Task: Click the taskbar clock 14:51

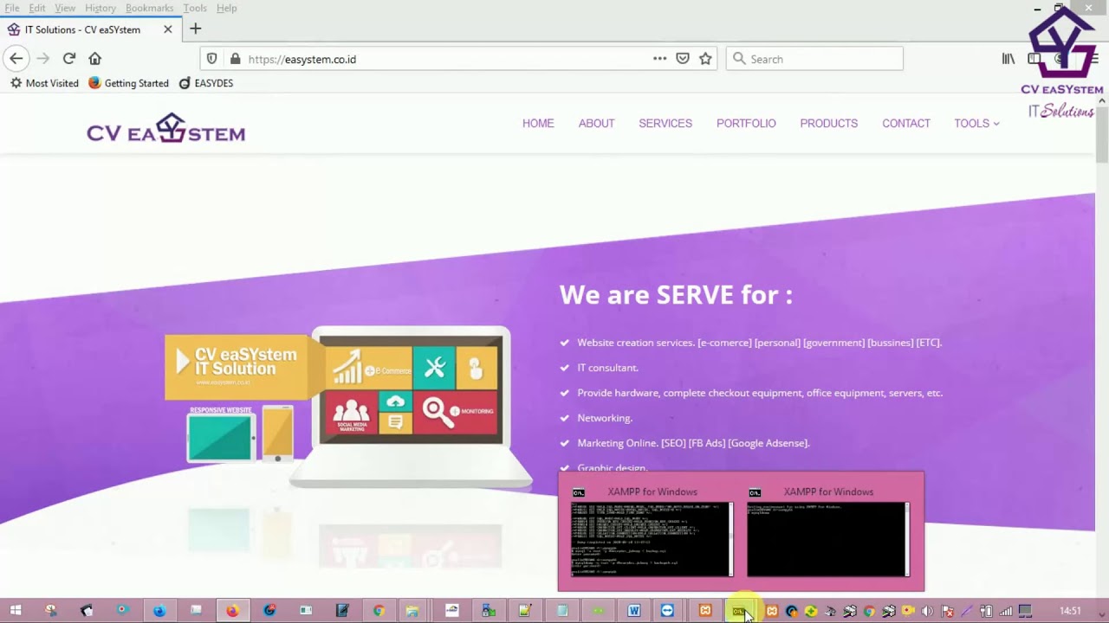Action: [x=1070, y=611]
